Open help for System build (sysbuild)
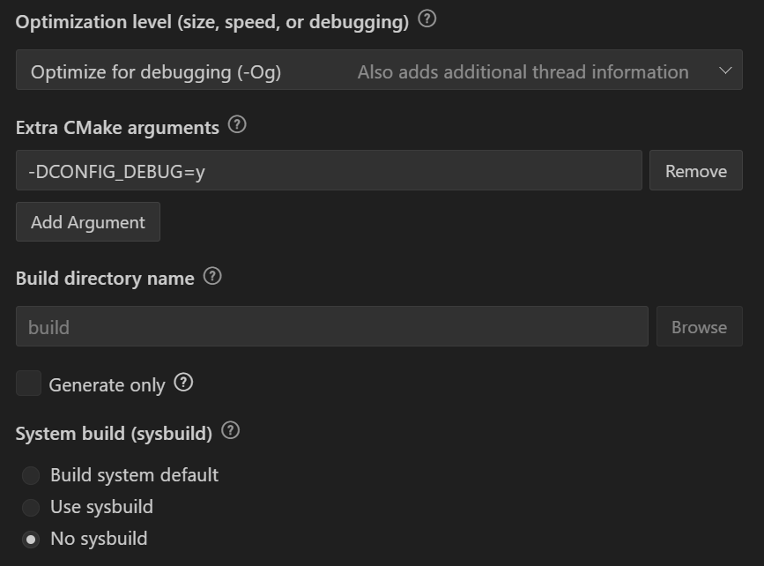Screen dimensions: 764x566 (x=230, y=431)
